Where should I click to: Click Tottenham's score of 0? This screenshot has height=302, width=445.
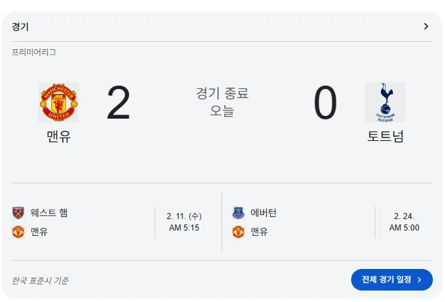(x=325, y=104)
